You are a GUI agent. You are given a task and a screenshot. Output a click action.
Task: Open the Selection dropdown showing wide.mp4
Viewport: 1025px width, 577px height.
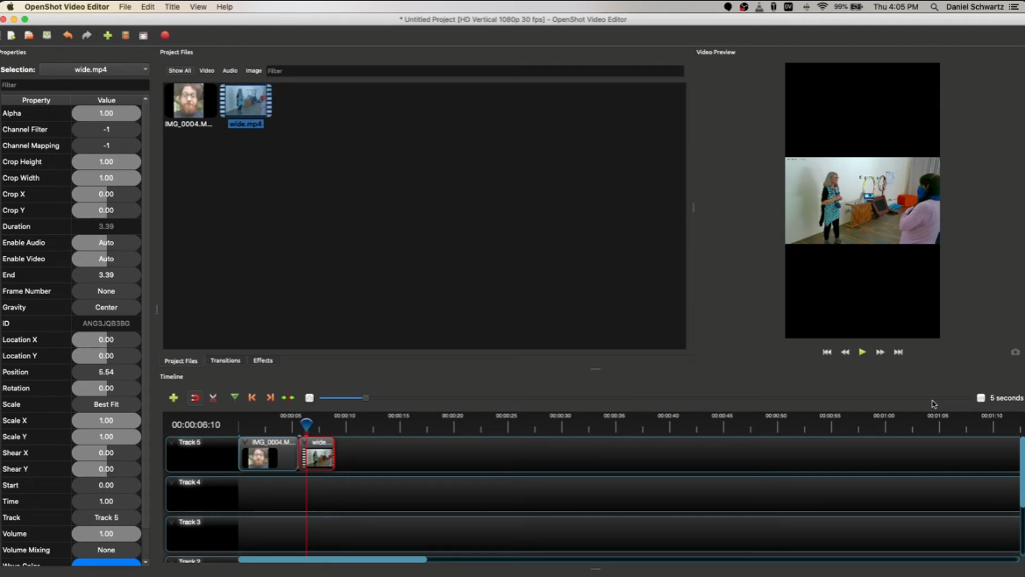[x=94, y=69]
